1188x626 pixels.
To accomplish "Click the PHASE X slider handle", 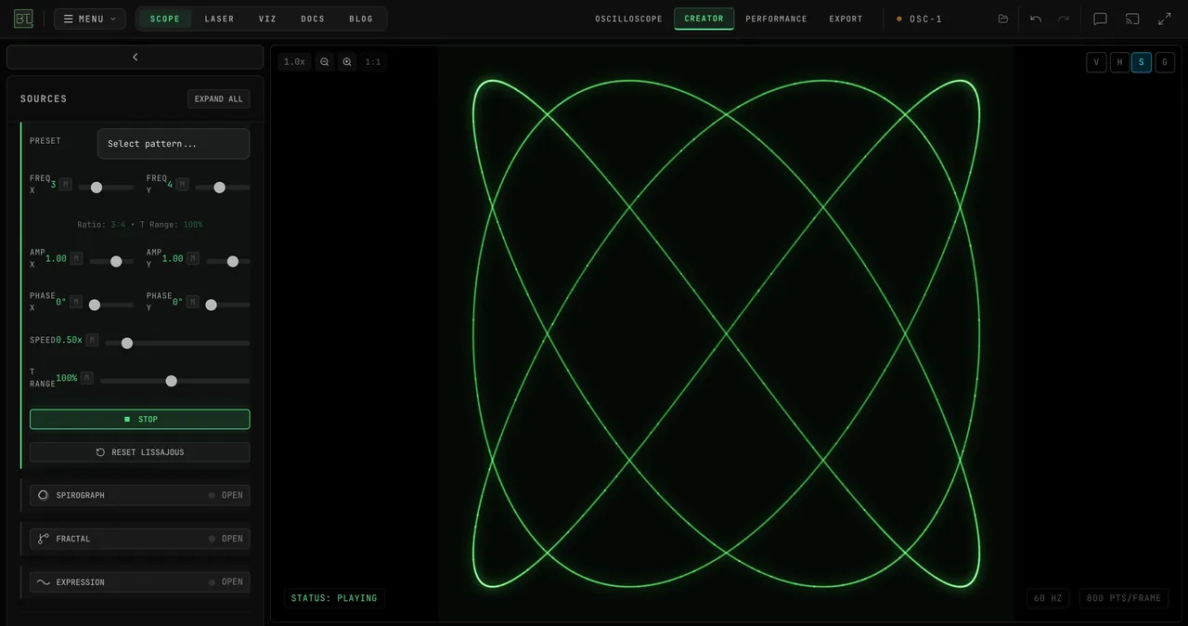I will coord(95,305).
